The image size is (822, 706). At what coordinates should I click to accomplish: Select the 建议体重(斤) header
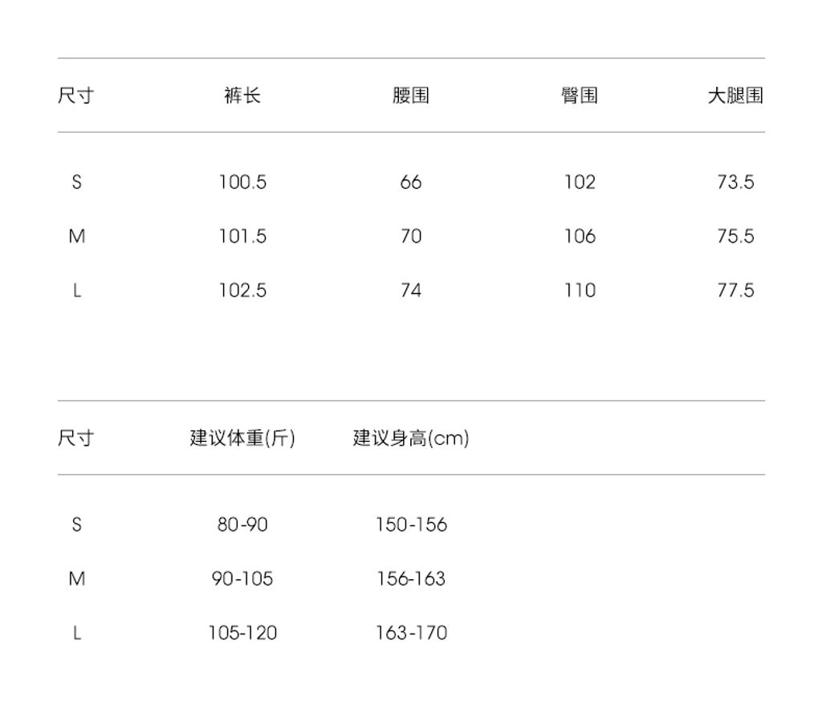(242, 439)
